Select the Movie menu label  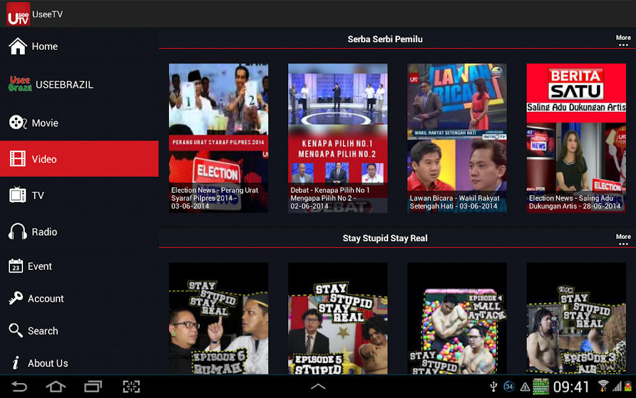[45, 123]
